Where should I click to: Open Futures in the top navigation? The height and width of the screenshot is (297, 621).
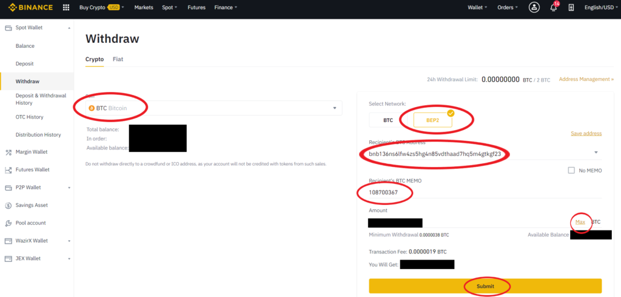point(196,7)
